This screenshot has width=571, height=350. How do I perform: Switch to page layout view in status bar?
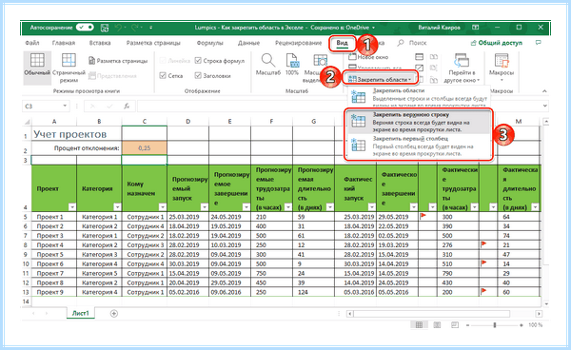click(x=437, y=325)
